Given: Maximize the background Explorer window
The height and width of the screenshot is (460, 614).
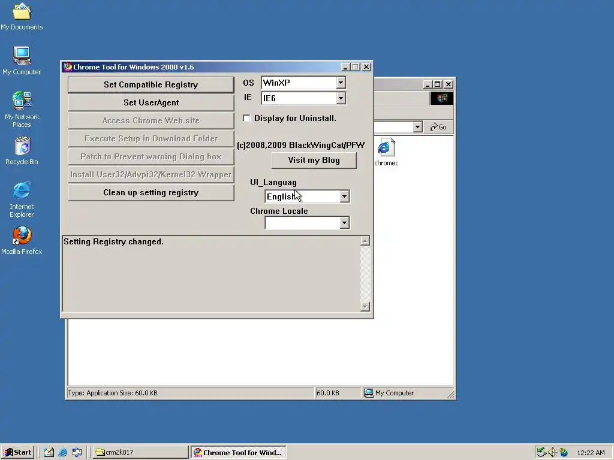Looking at the screenshot, I should (438, 84).
